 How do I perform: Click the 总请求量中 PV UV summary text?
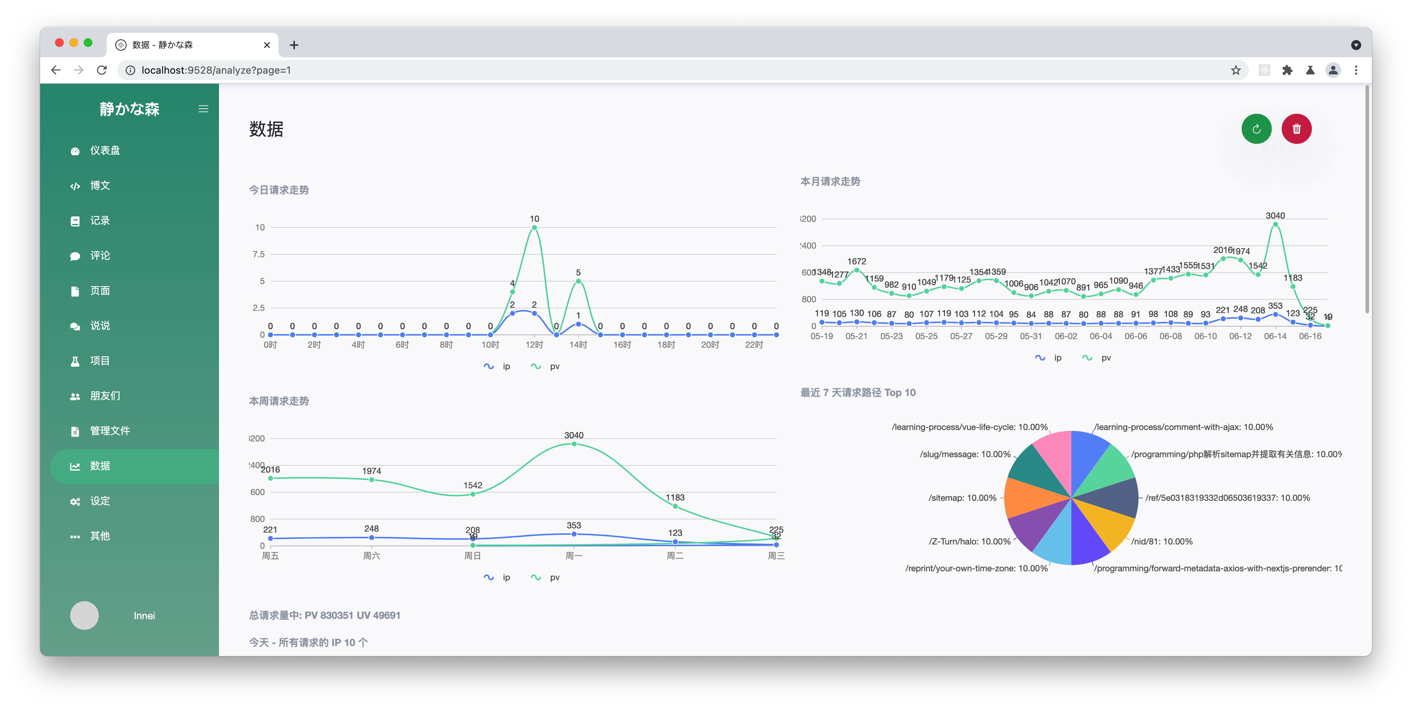(325, 615)
